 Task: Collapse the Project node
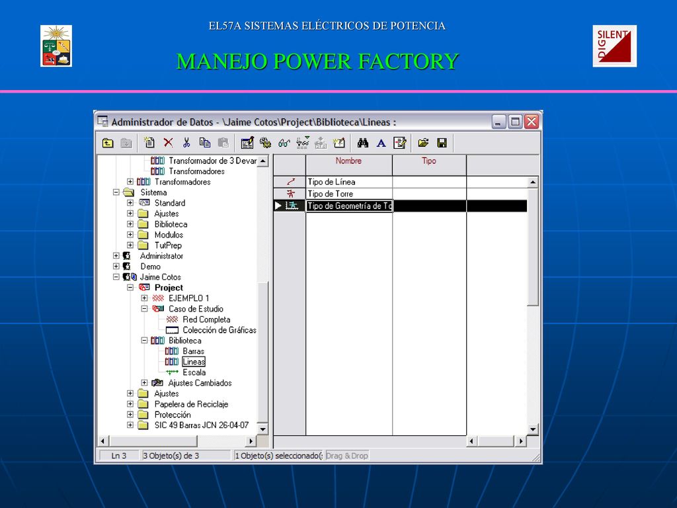click(x=130, y=287)
